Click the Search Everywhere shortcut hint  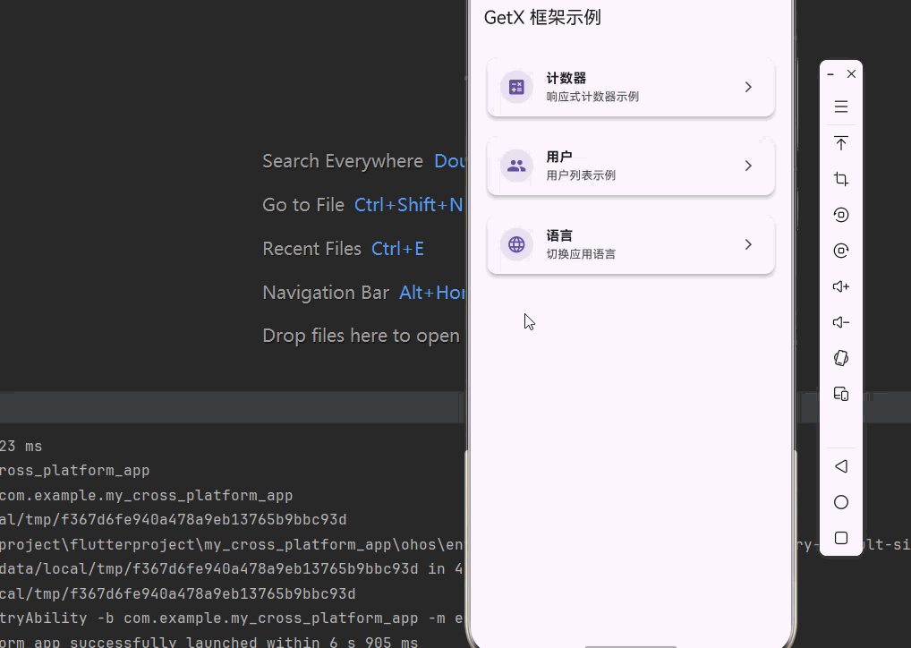363,161
